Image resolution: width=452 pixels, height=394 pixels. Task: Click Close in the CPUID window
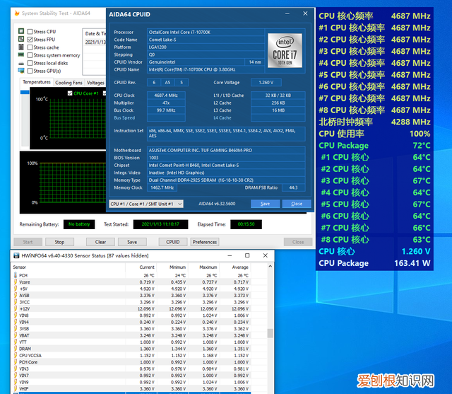point(297,204)
